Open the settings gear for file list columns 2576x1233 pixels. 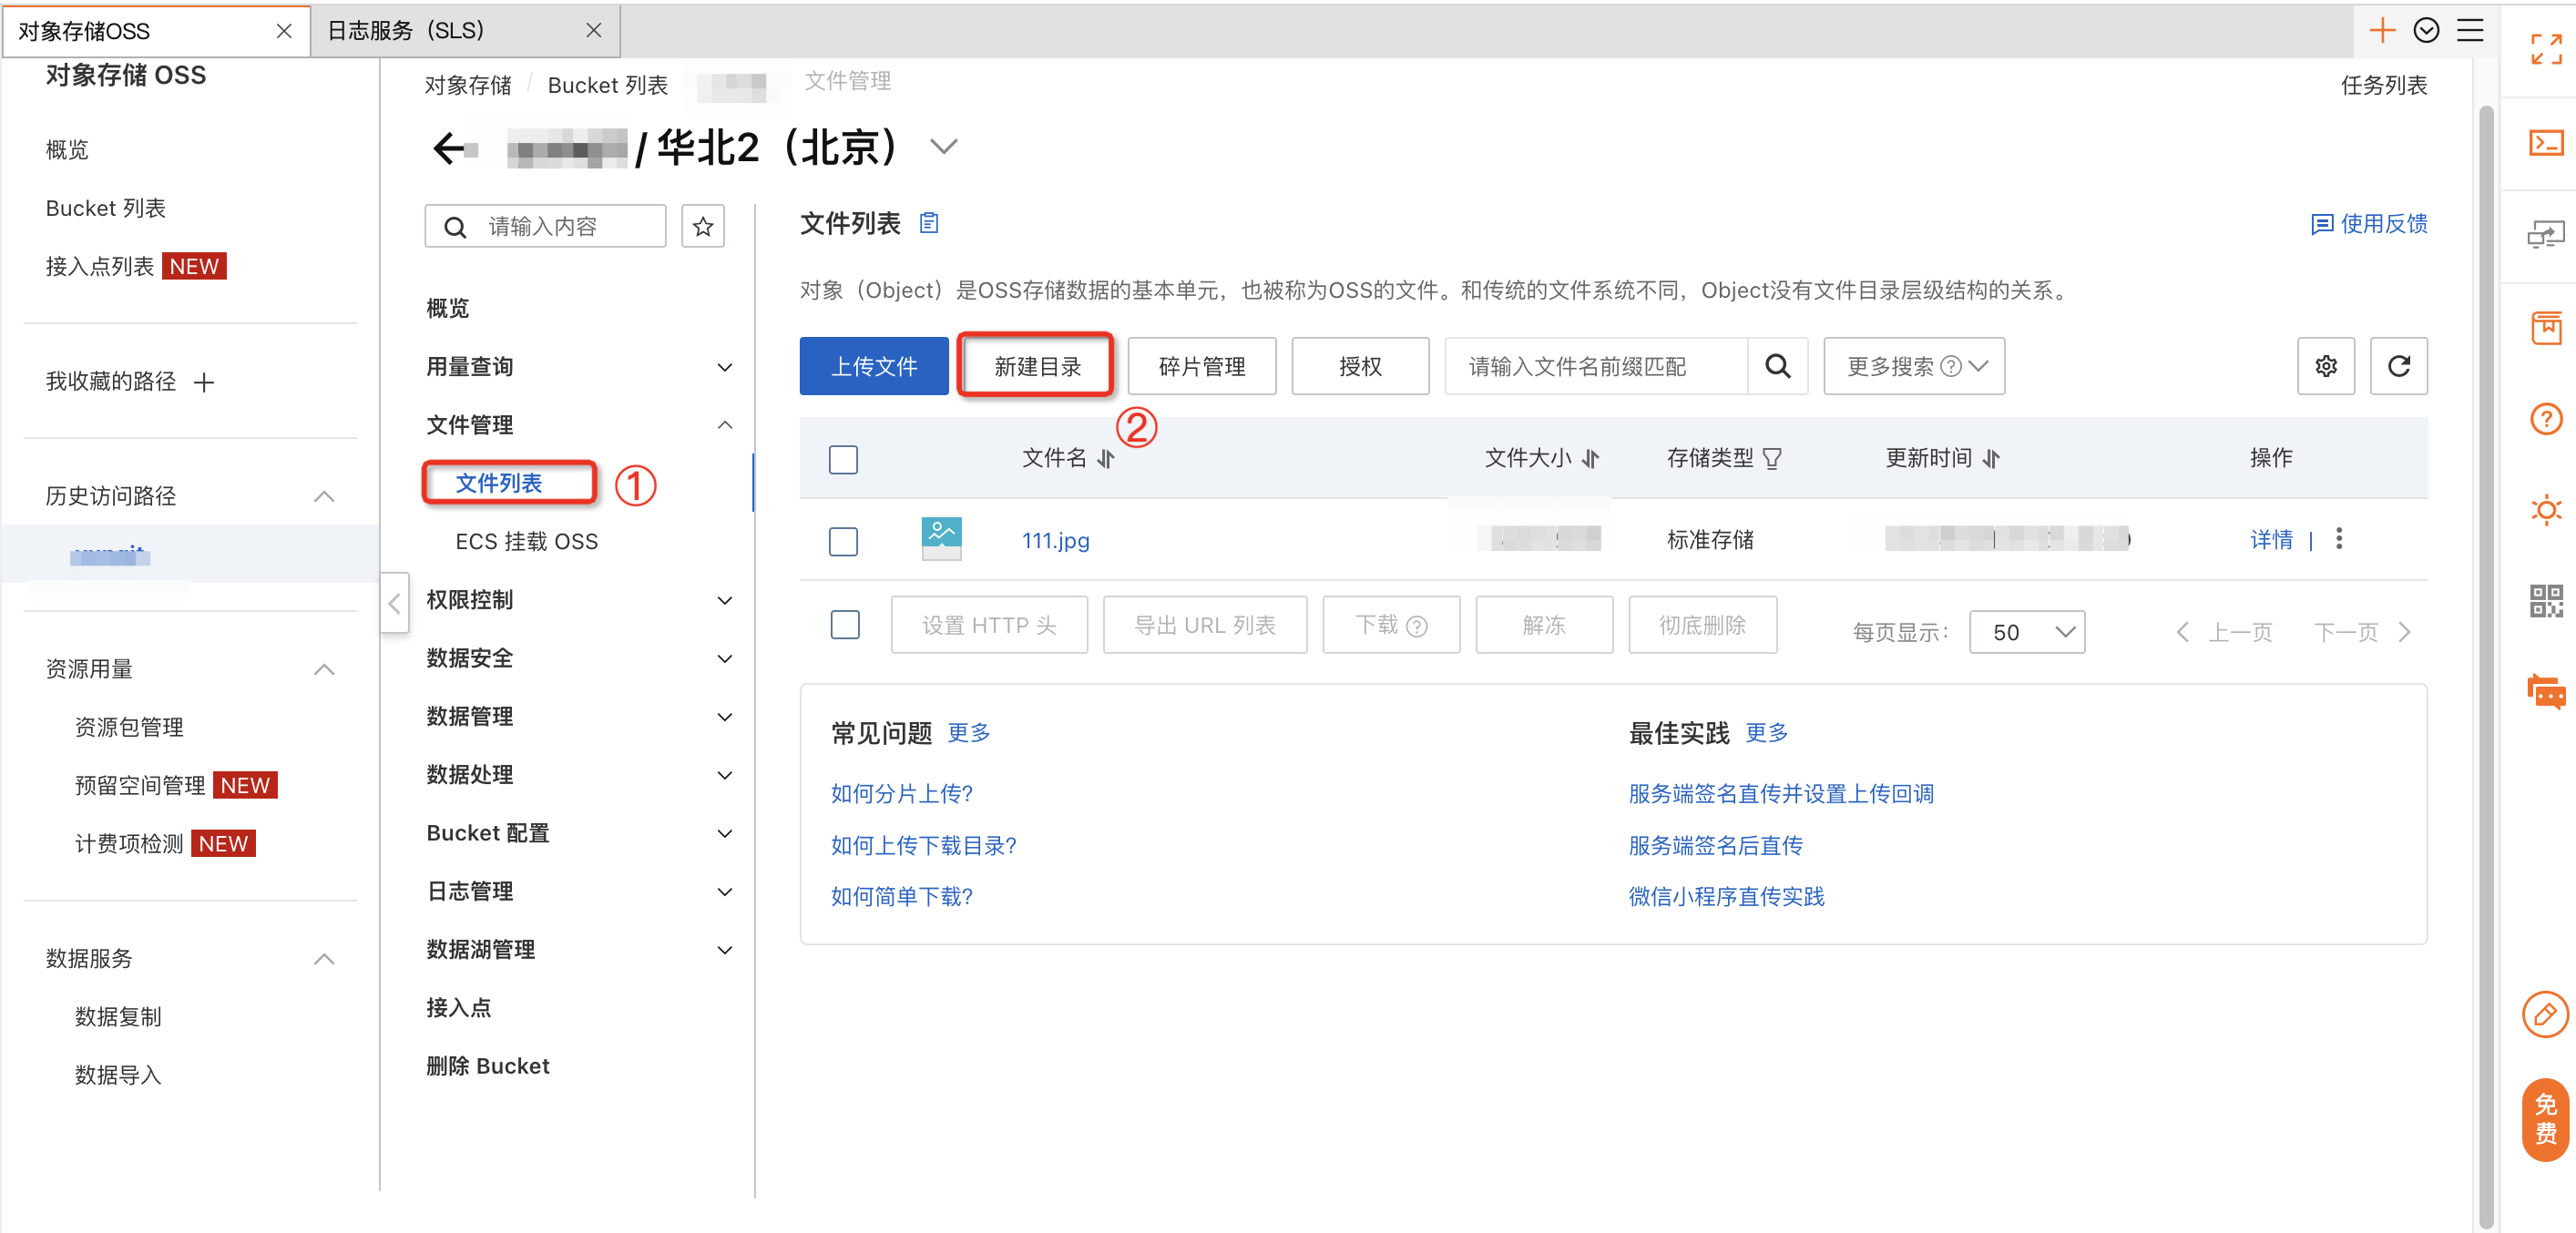point(2325,366)
